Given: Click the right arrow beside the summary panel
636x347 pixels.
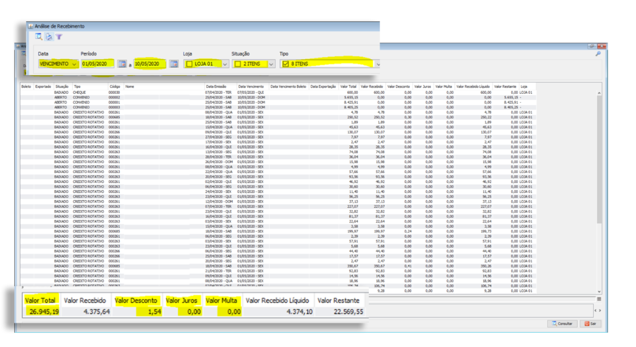Looking at the screenshot, I should 601,310.
